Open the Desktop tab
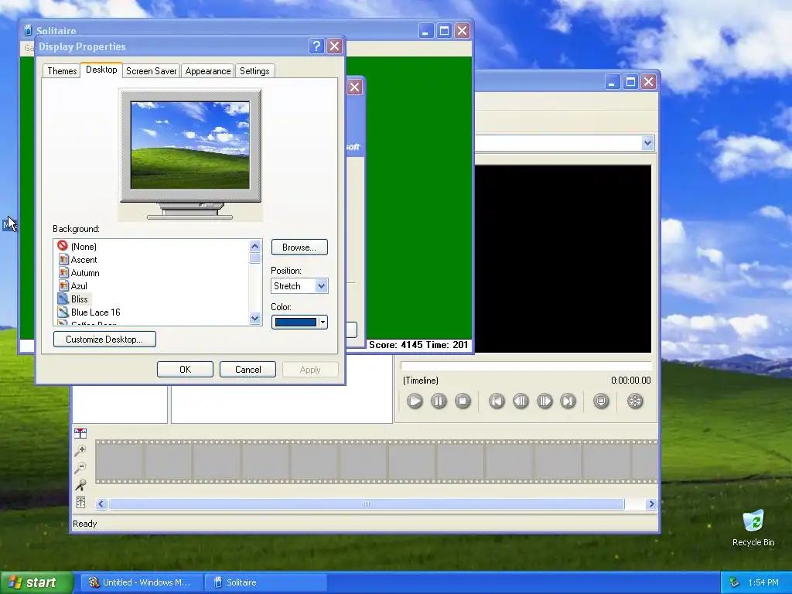Screen dimensions: 792x594 coord(101,70)
